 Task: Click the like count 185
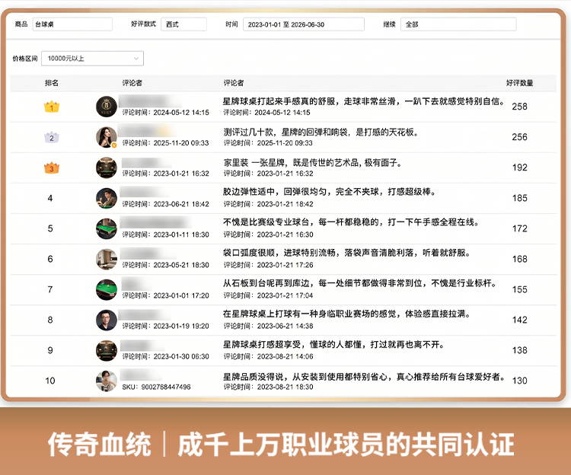(x=520, y=199)
